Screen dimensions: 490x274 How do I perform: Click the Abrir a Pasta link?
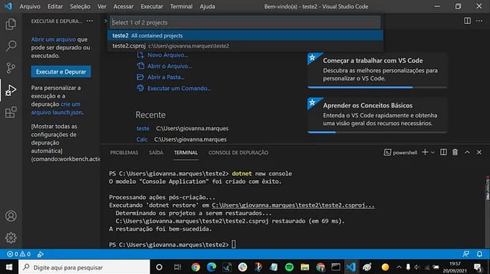[x=161, y=77]
